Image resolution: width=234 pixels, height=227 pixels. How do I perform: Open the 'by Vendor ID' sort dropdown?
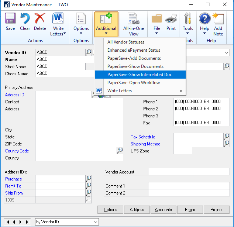tap(67, 222)
